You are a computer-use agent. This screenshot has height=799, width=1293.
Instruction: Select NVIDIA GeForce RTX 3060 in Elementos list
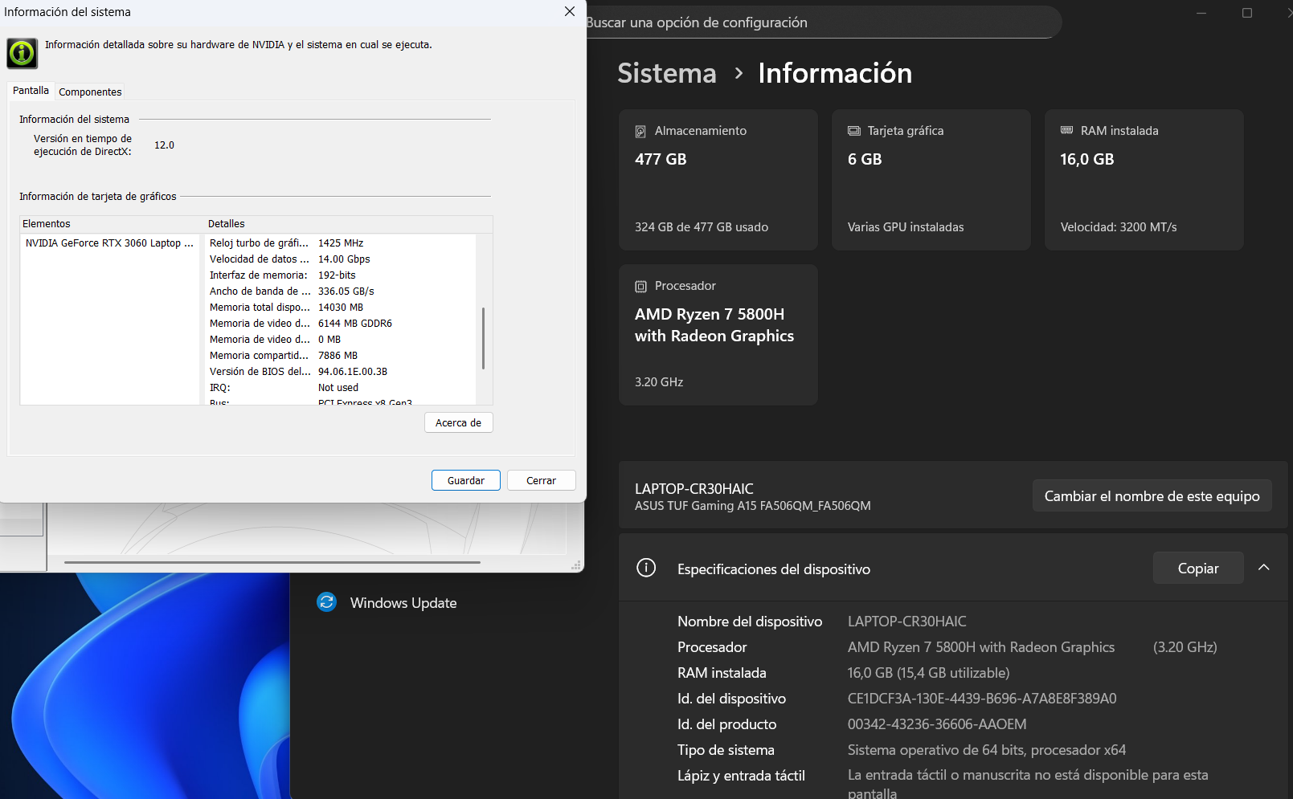coord(110,243)
